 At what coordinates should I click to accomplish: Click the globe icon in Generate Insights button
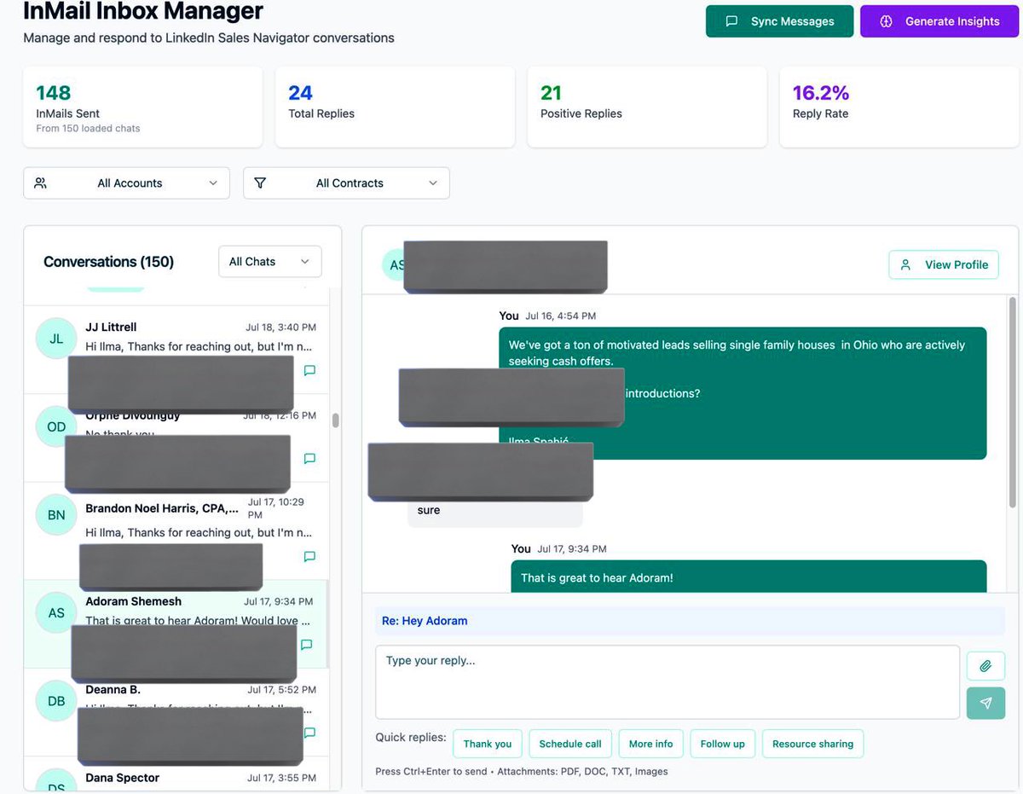(x=886, y=21)
